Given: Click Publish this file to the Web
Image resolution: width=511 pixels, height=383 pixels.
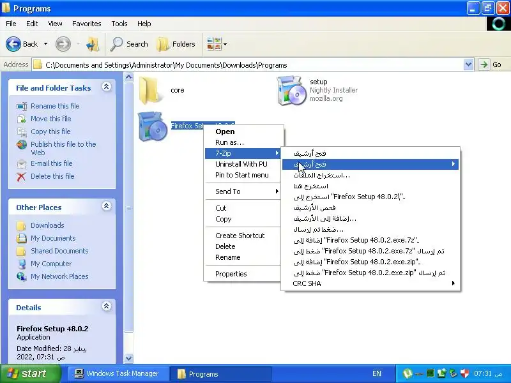Looking at the screenshot, I should (x=63, y=148).
